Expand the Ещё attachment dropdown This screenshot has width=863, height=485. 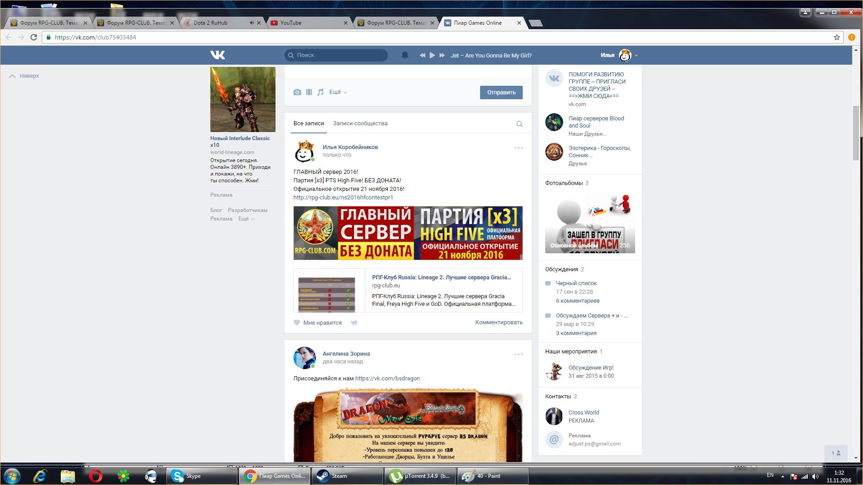pyautogui.click(x=338, y=92)
